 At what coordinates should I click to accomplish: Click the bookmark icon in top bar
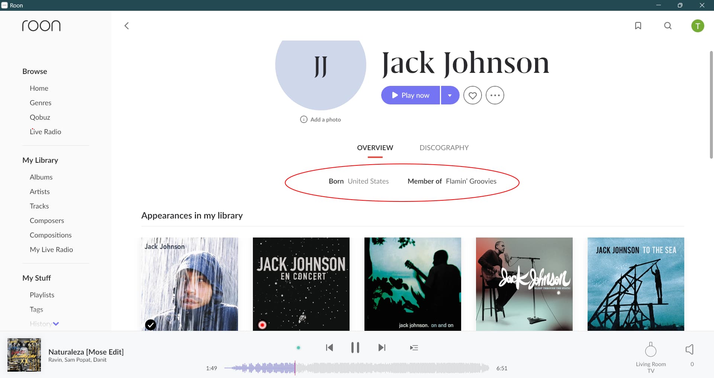tap(638, 26)
